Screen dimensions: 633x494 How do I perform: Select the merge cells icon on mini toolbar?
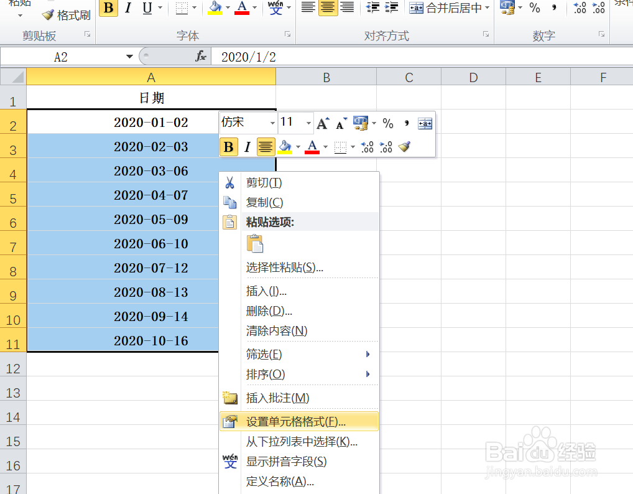425,123
